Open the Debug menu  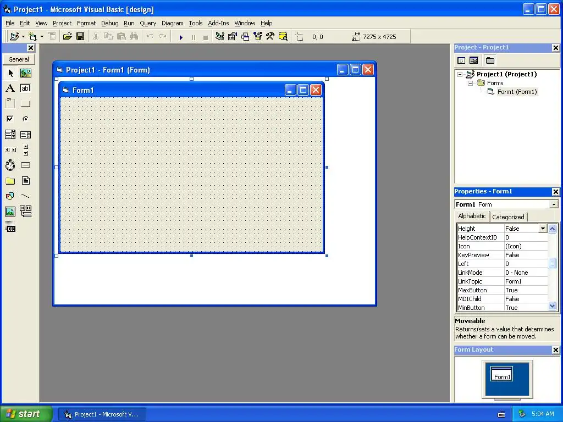(110, 23)
